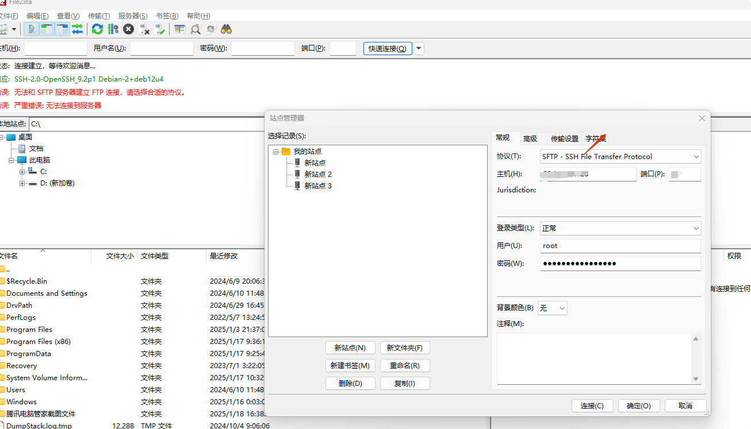
Task: Open the 登录类型 dropdown showing 正常
Action: point(620,228)
